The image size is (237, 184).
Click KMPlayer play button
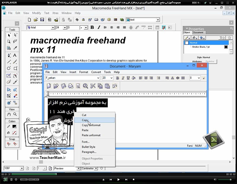[x=118, y=180]
